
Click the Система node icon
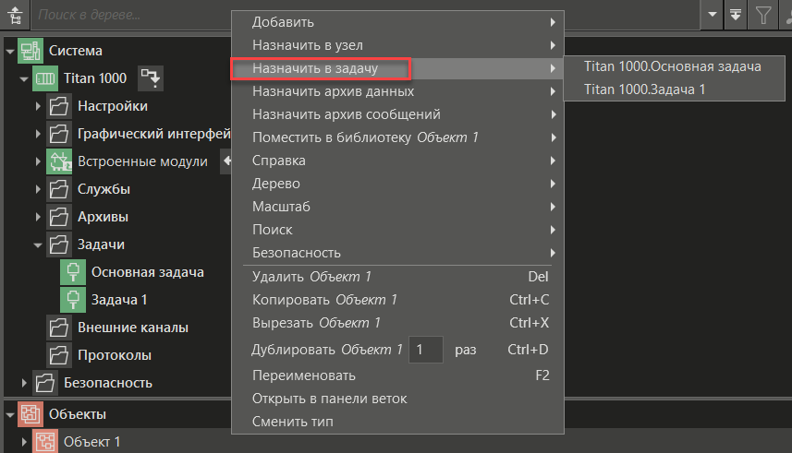click(30, 51)
